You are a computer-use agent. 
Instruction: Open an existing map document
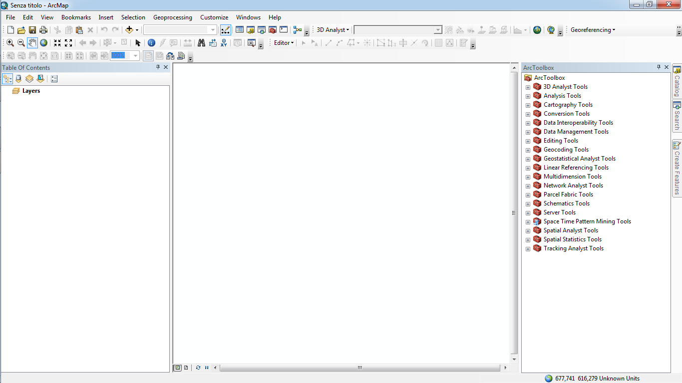pyautogui.click(x=21, y=30)
